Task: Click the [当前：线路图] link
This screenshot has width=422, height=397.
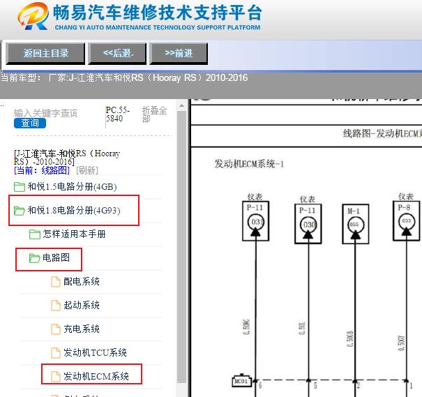Action: click(x=42, y=170)
